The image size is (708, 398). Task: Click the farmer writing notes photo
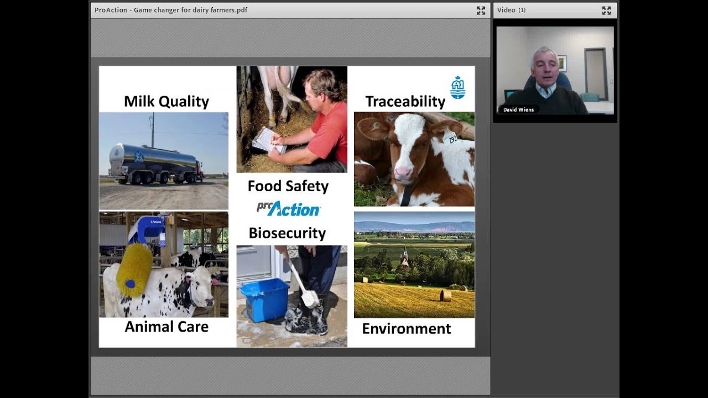point(292,119)
